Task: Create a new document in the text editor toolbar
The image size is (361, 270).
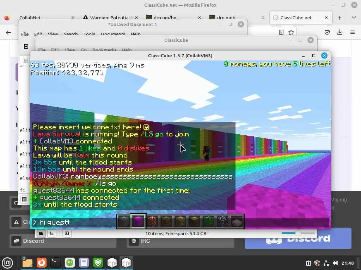Action: click(x=26, y=46)
